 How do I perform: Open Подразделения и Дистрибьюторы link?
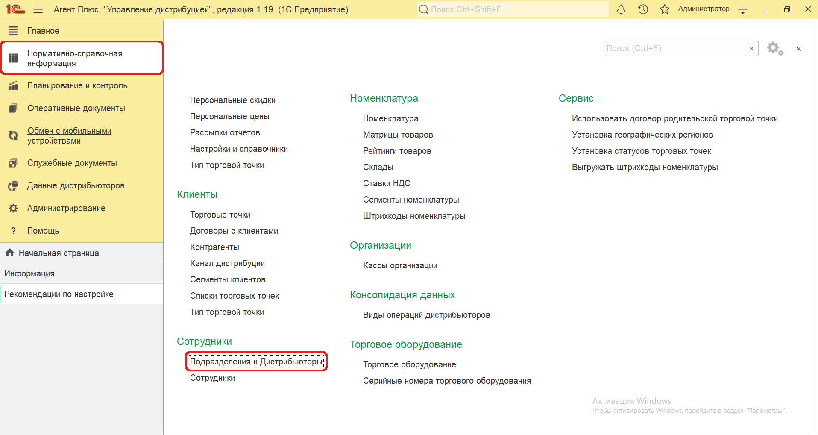[x=256, y=362]
